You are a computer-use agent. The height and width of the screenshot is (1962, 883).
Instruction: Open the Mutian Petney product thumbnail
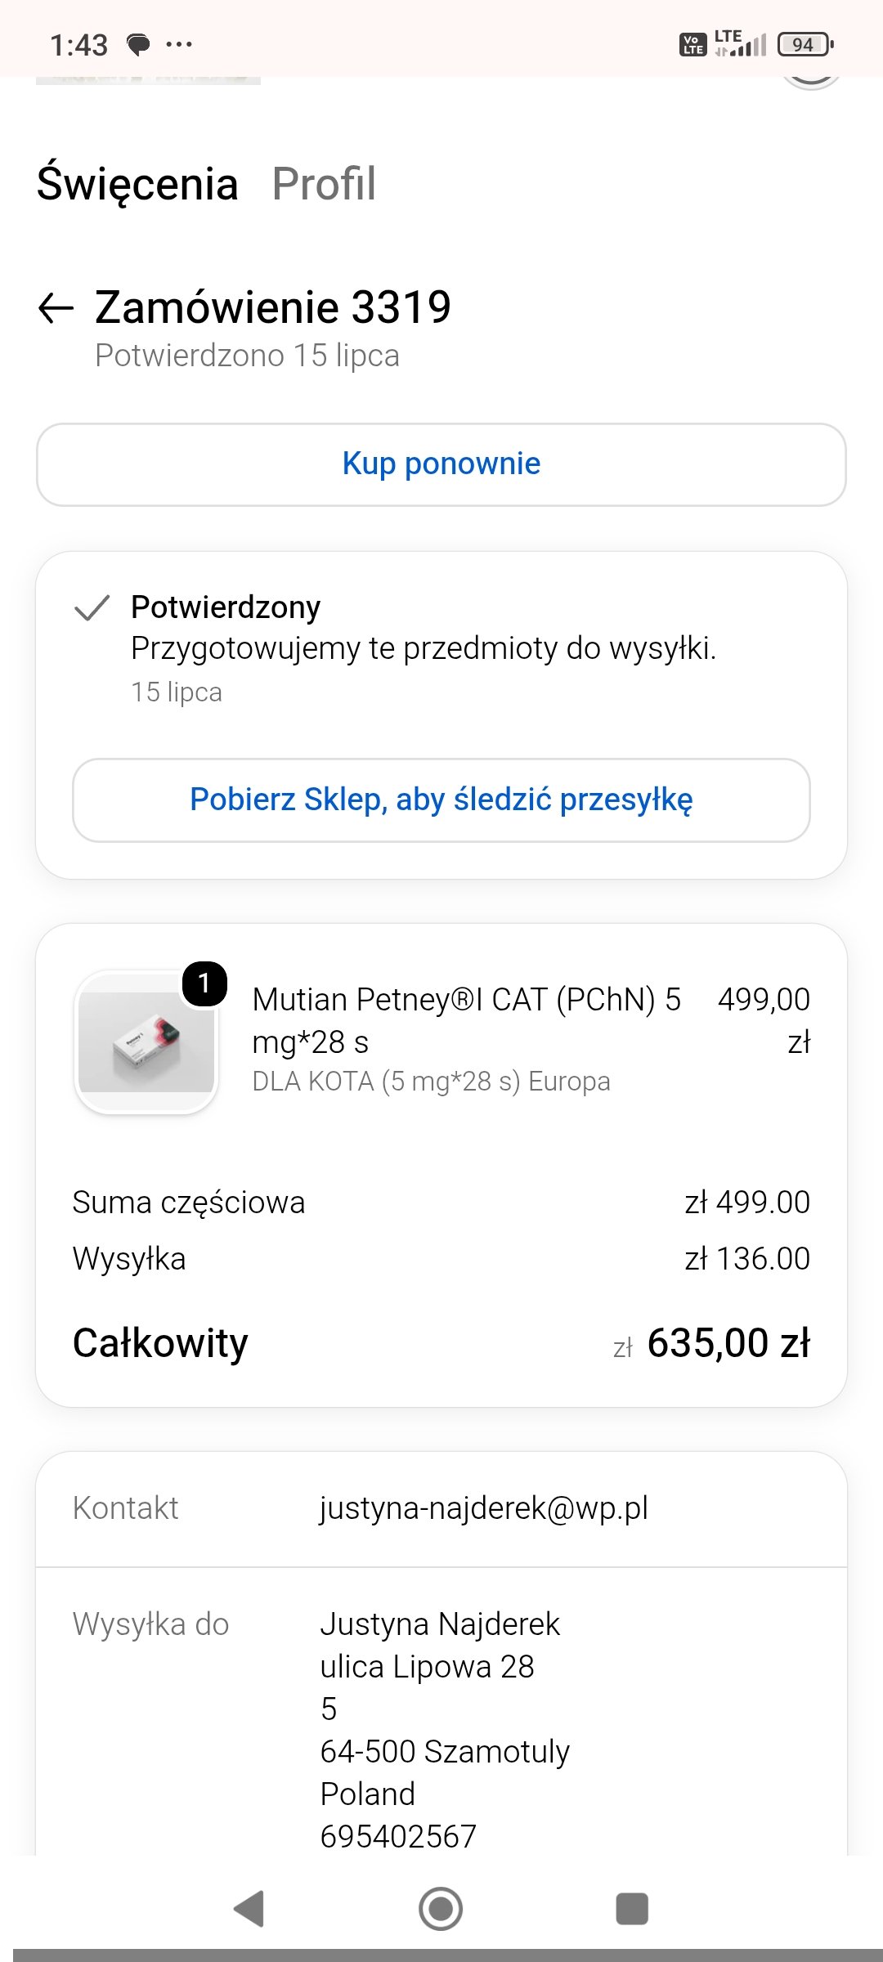146,1042
